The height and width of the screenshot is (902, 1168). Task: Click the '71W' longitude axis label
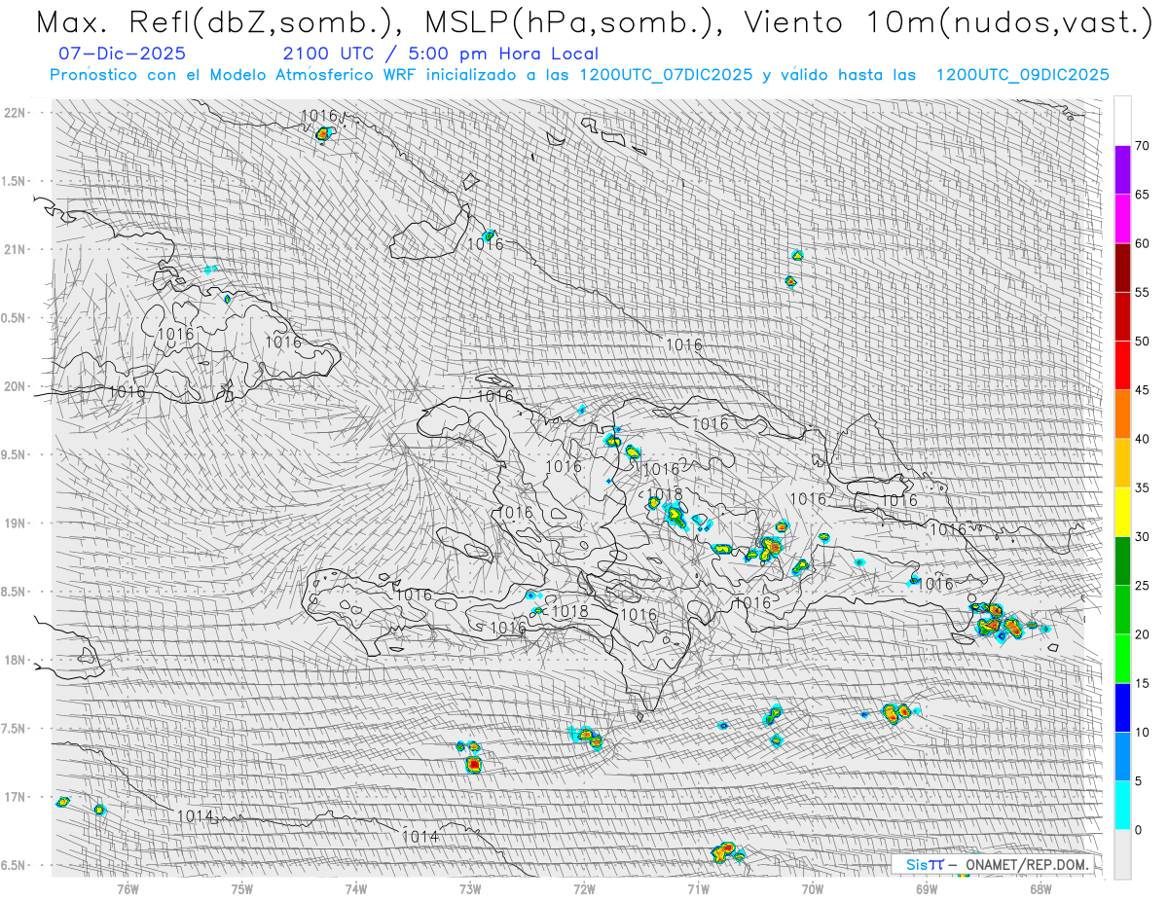(698, 888)
